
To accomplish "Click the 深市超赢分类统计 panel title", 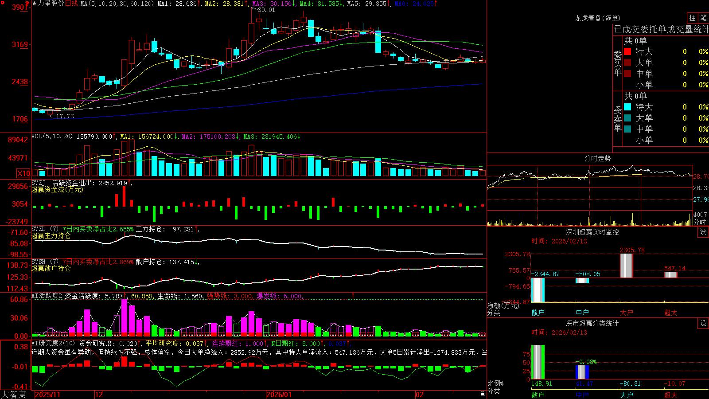I will click(x=592, y=323).
